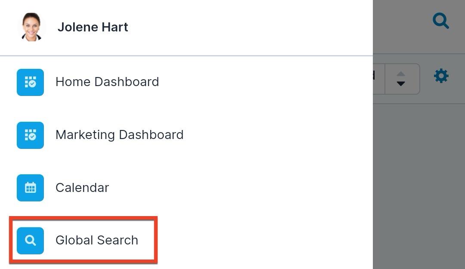Click the highlighted Global Search icon tile

(30, 241)
